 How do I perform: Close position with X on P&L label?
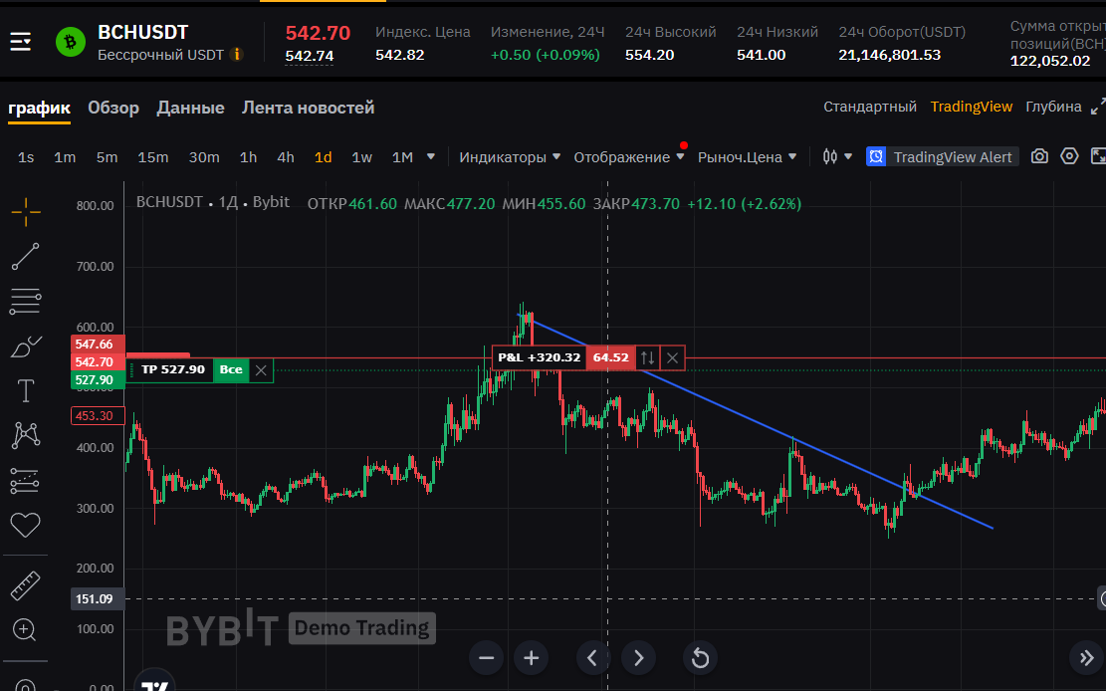coord(673,357)
